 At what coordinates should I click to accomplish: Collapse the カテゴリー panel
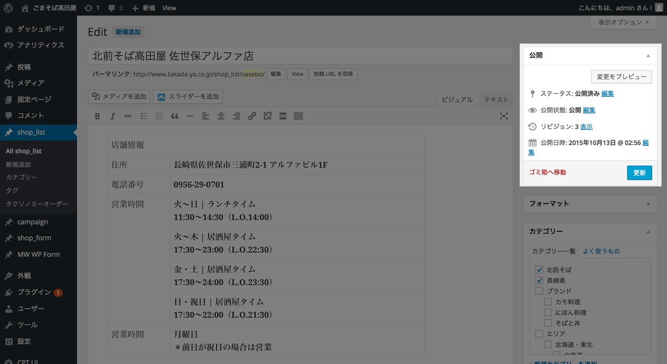(648, 232)
